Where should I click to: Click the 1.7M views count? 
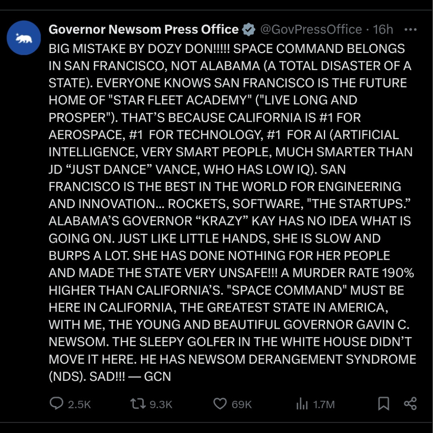[324, 405]
